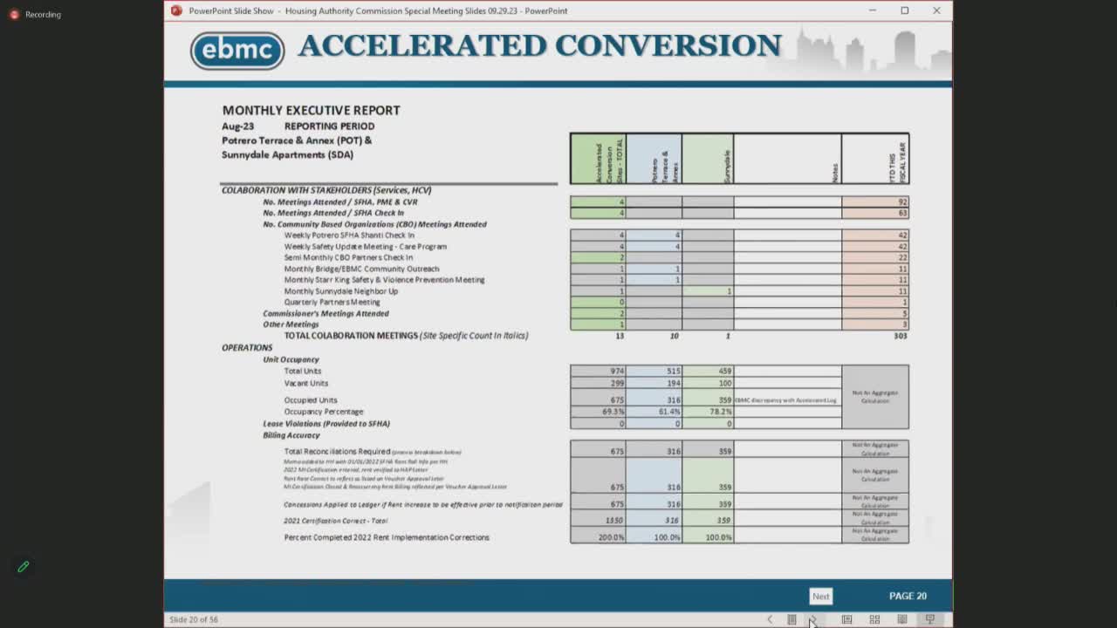
Task: Click the red Recording indicator icon
Action: [14, 15]
